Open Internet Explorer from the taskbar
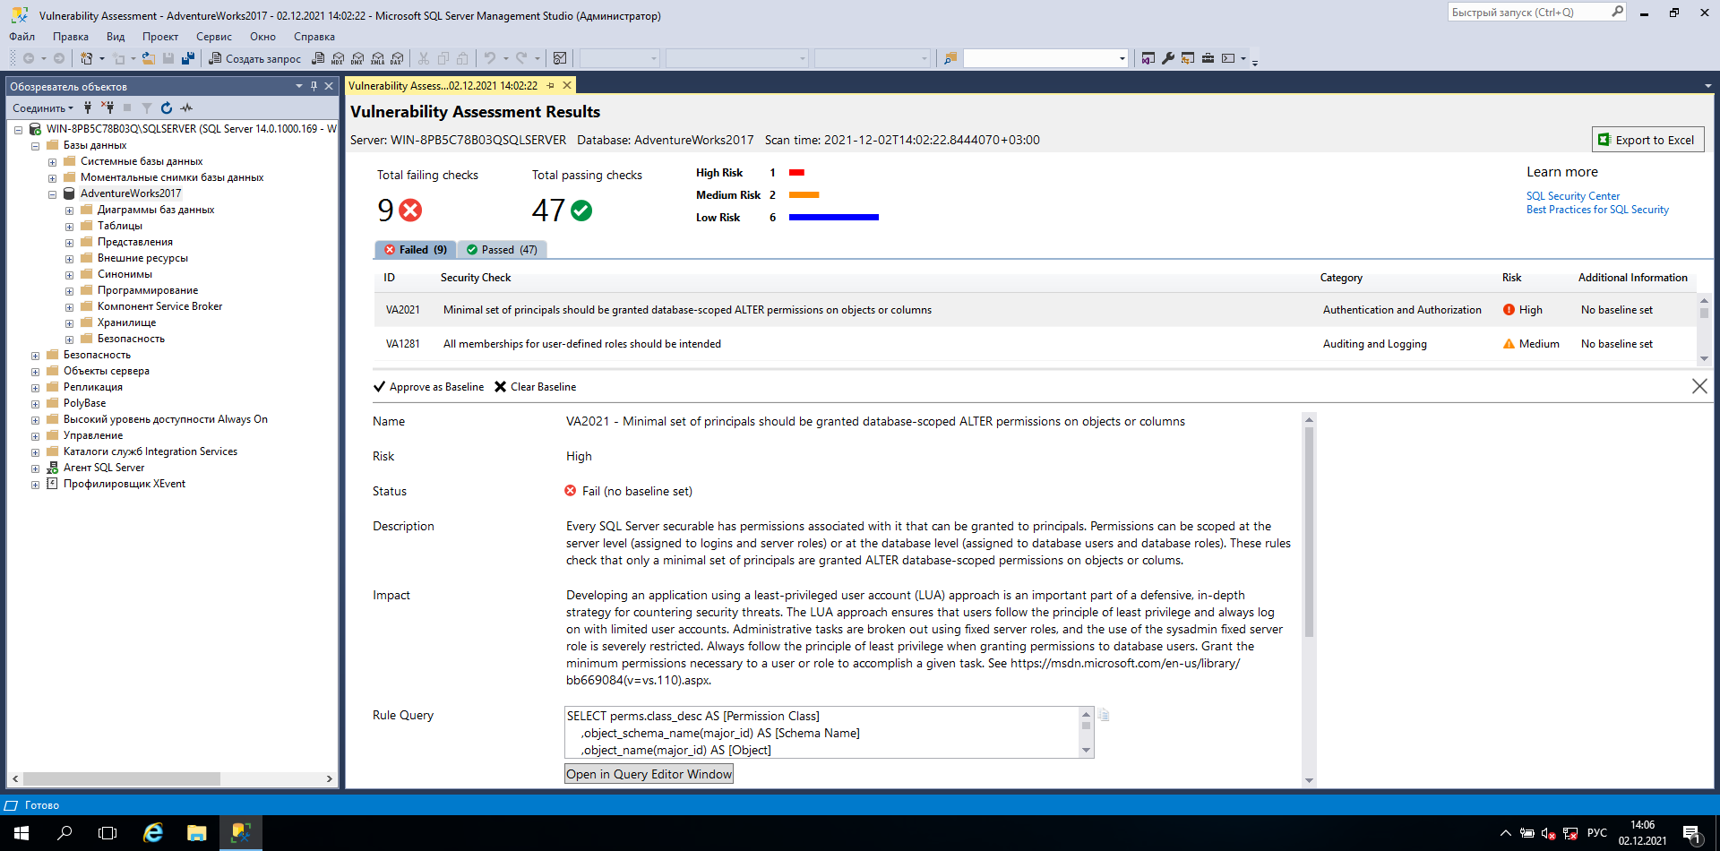The width and height of the screenshot is (1720, 851). [x=153, y=833]
